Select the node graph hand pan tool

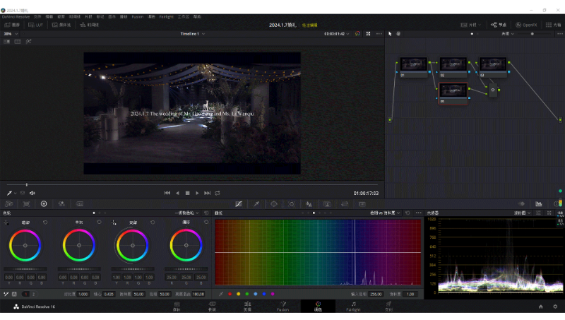[398, 34]
